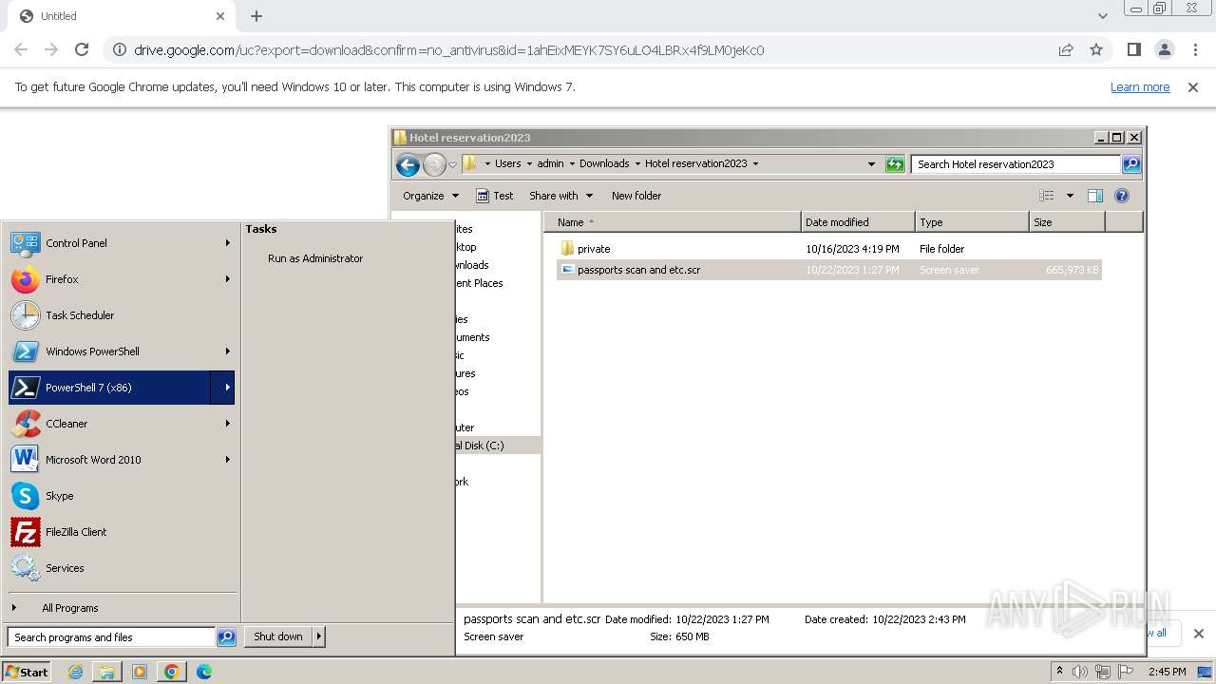
Task: Expand Control Panel submenu arrow
Action: click(227, 243)
